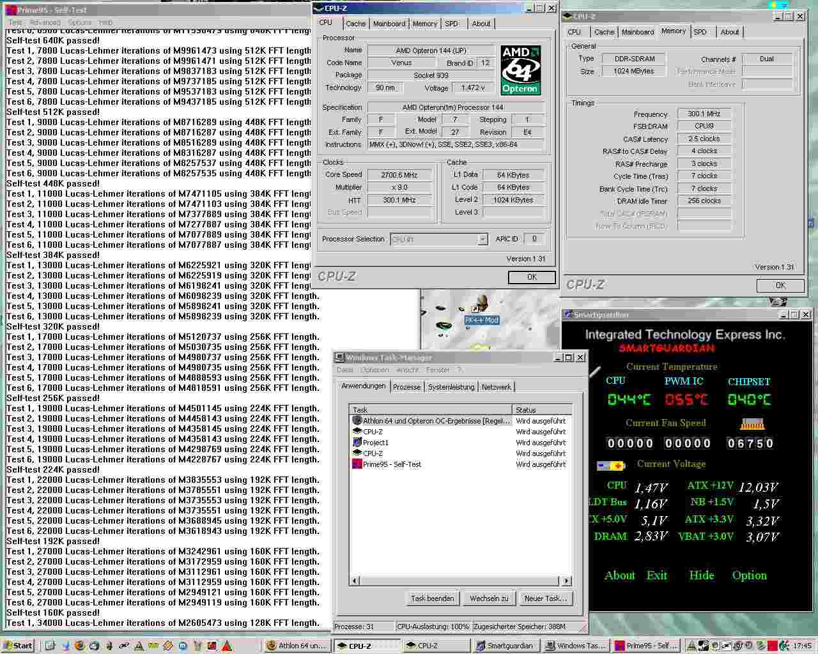The height and width of the screenshot is (654, 818).
Task: Open Netzwerk tab in Task-Manager
Action: [496, 387]
